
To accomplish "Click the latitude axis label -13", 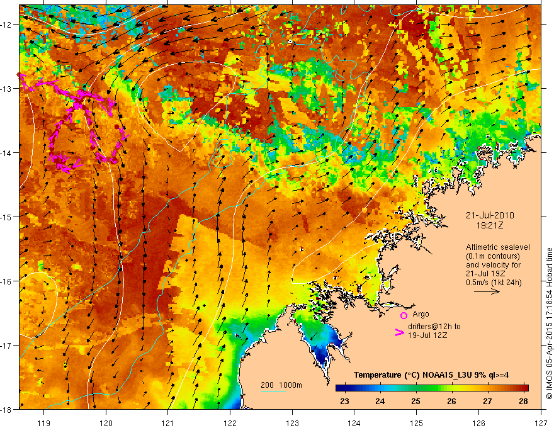I will pyautogui.click(x=7, y=89).
